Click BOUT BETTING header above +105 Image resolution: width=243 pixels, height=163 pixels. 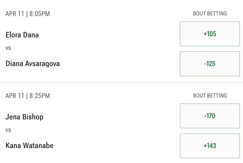click(x=210, y=14)
